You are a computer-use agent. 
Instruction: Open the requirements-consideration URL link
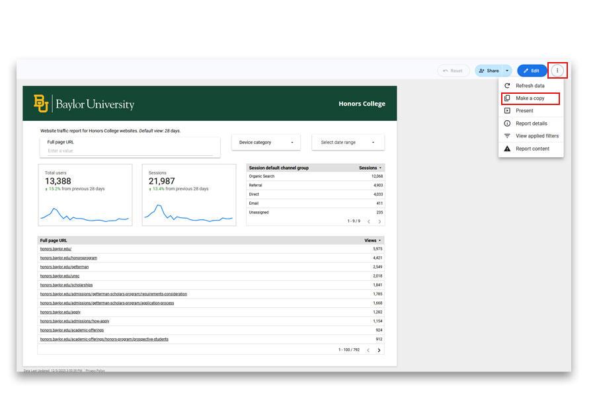tap(114, 294)
